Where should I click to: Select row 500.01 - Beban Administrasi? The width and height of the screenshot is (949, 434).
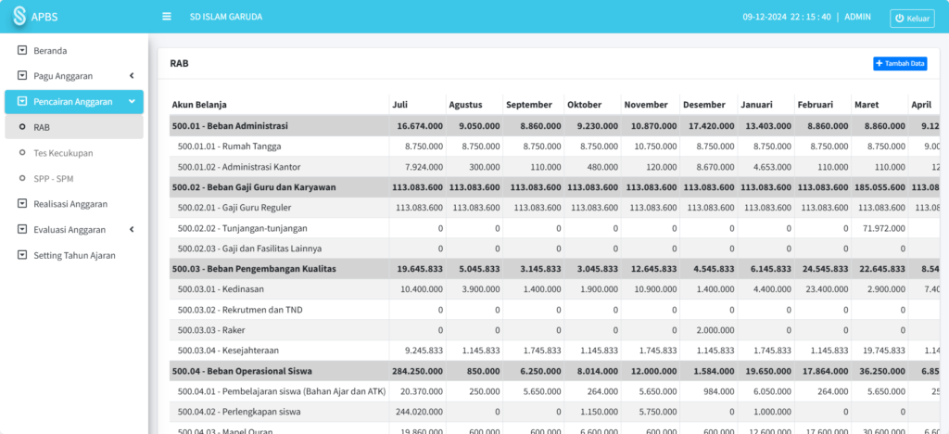556,126
